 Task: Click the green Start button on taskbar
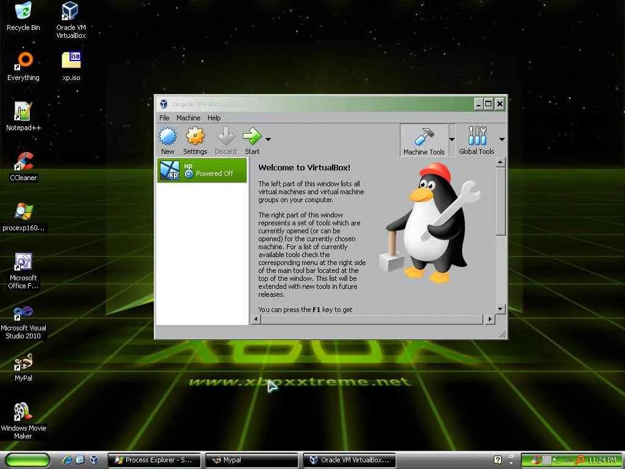[28, 460]
